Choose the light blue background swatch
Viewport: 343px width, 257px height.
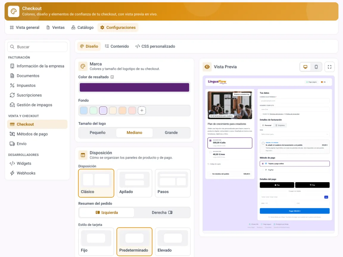[84, 110]
